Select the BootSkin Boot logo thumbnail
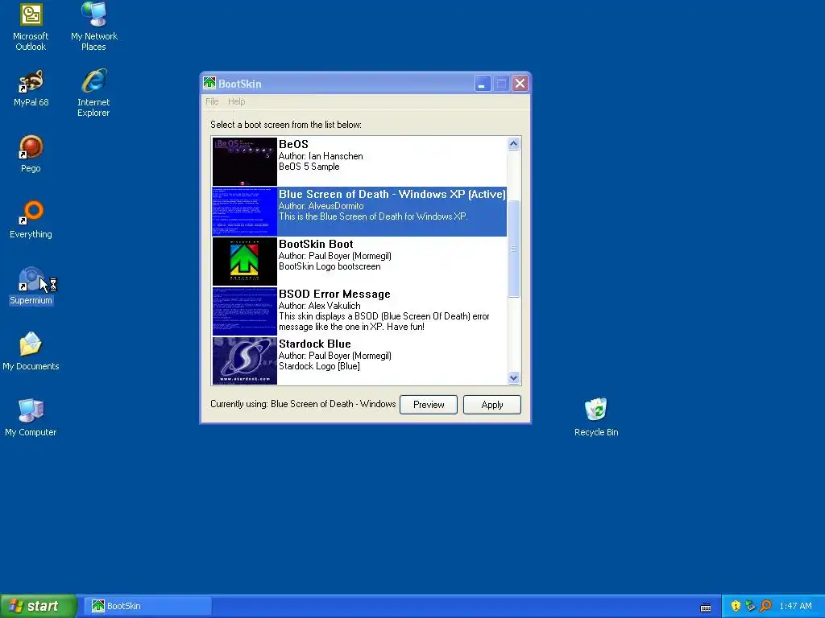 (x=245, y=262)
